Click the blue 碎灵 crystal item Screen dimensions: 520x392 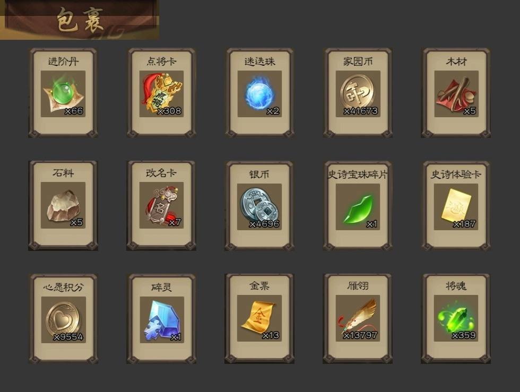(161, 320)
